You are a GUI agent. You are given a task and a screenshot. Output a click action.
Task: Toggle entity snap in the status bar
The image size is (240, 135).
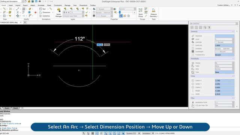pyautogui.click(x=106, y=133)
